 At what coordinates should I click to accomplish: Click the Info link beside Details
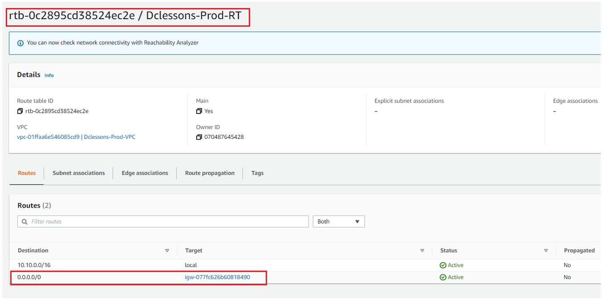coord(49,75)
